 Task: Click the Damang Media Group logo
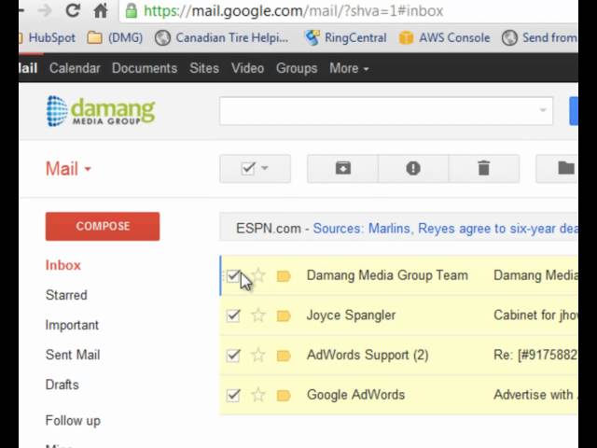tap(101, 111)
